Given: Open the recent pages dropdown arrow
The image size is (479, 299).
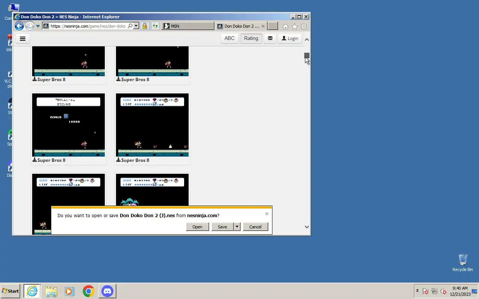Looking at the screenshot, I should coord(38,26).
